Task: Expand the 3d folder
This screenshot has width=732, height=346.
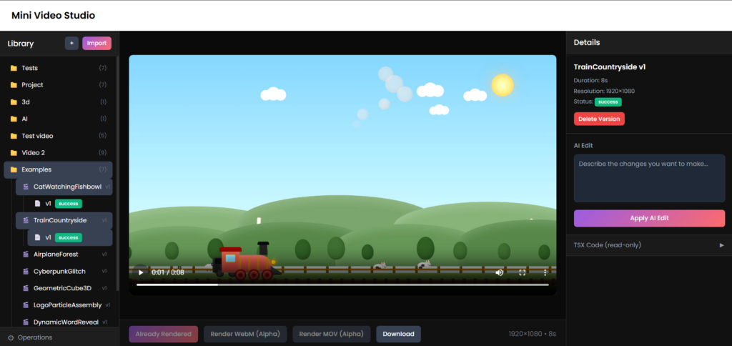Action: [x=58, y=102]
